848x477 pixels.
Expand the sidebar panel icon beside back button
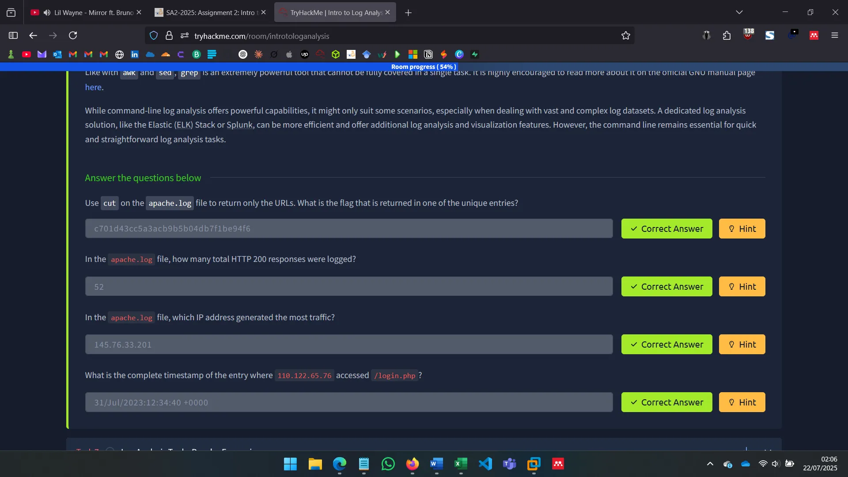pyautogui.click(x=13, y=35)
